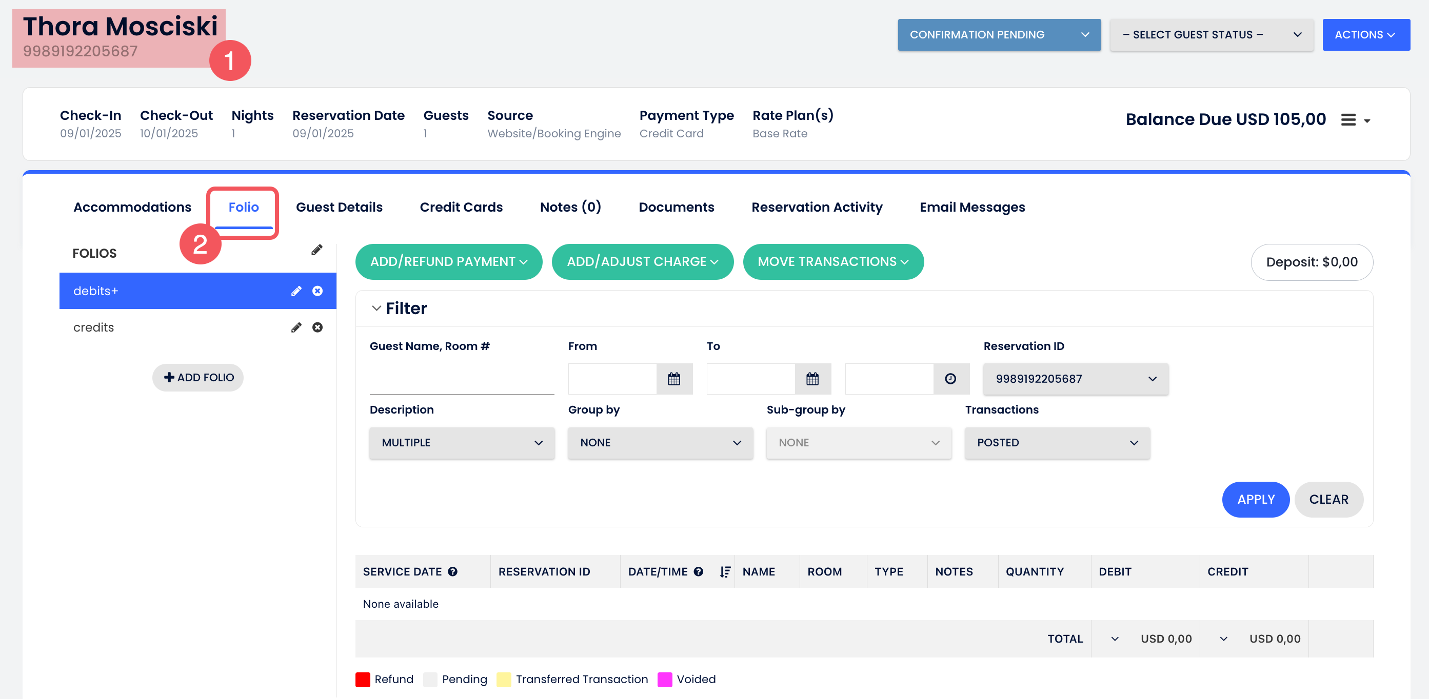
Task: Click the clock time picker icon
Action: click(950, 379)
